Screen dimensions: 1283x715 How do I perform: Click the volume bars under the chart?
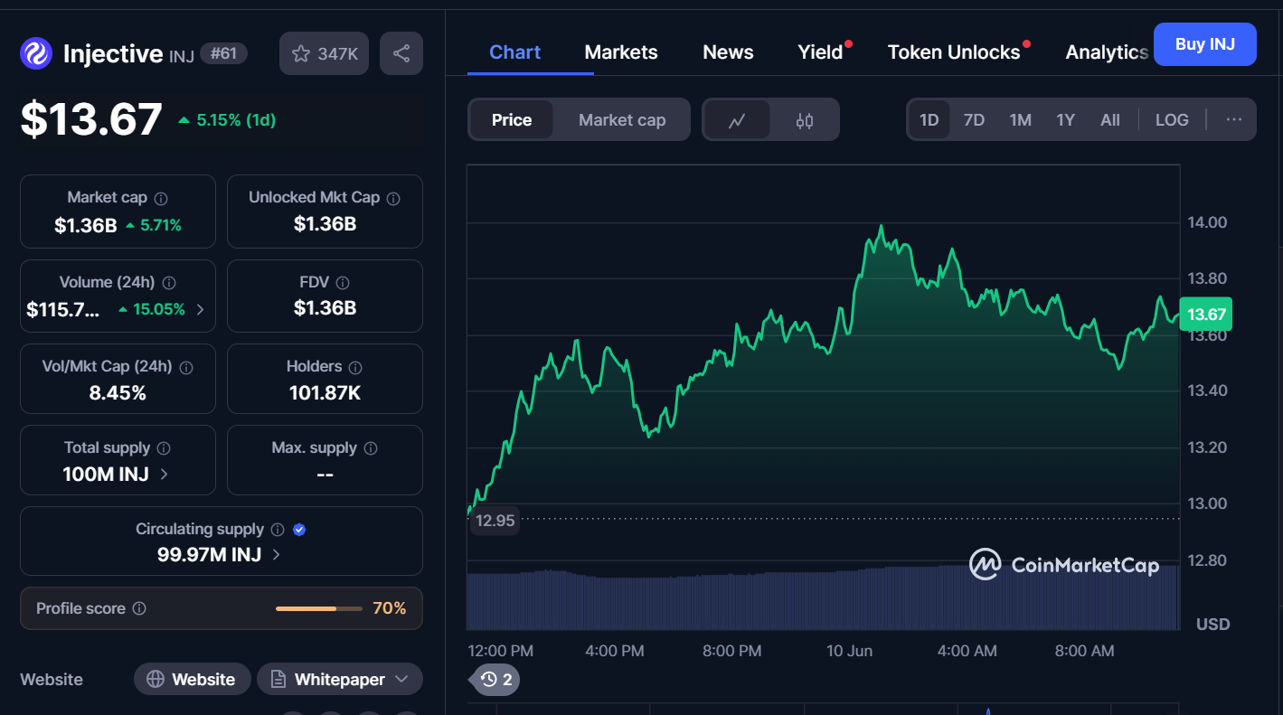coord(823,597)
